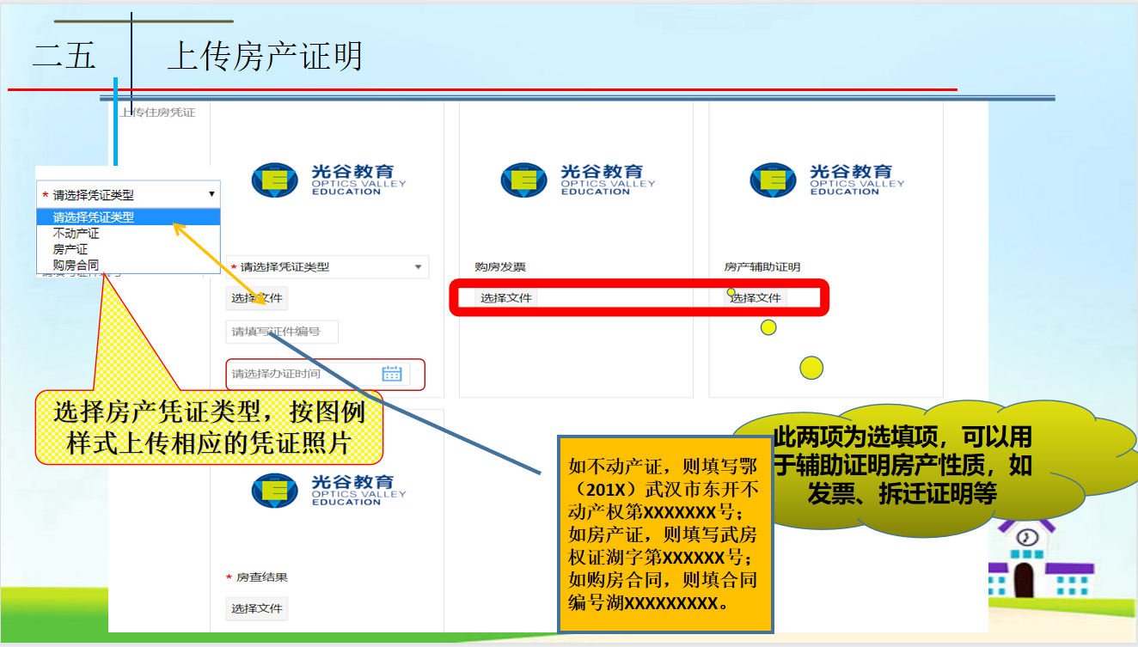The width and height of the screenshot is (1138, 647).
Task: Collapse the expanded 请选择凭证类型 dropdown arrow
Action: (211, 194)
